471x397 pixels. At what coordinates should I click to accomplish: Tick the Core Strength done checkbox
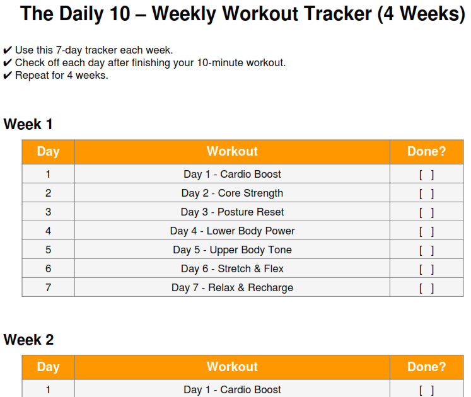[426, 193]
